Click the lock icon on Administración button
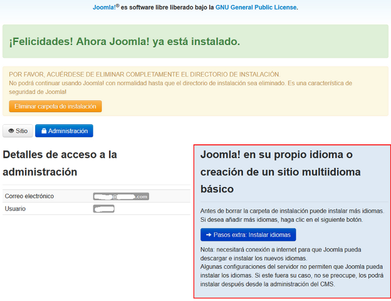The width and height of the screenshot is (391, 301). (x=44, y=131)
